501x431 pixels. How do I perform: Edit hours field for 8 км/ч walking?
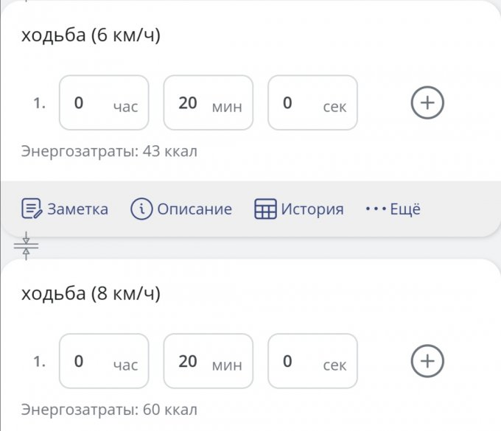tap(104, 361)
